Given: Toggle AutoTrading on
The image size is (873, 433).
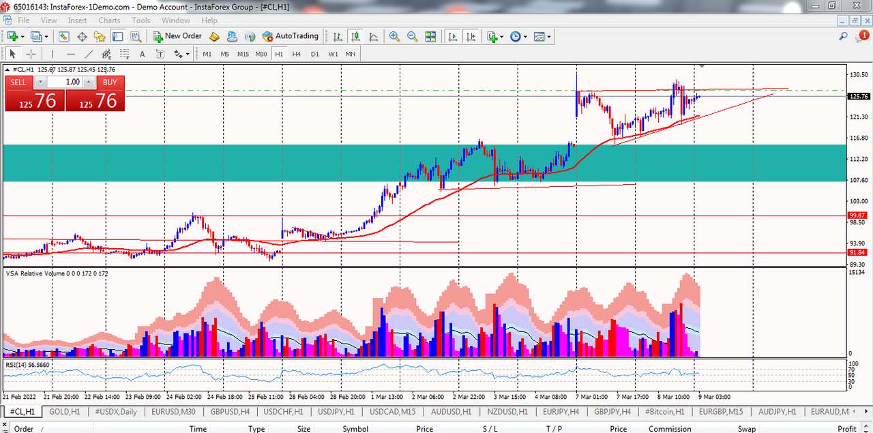Looking at the screenshot, I should click(x=290, y=36).
